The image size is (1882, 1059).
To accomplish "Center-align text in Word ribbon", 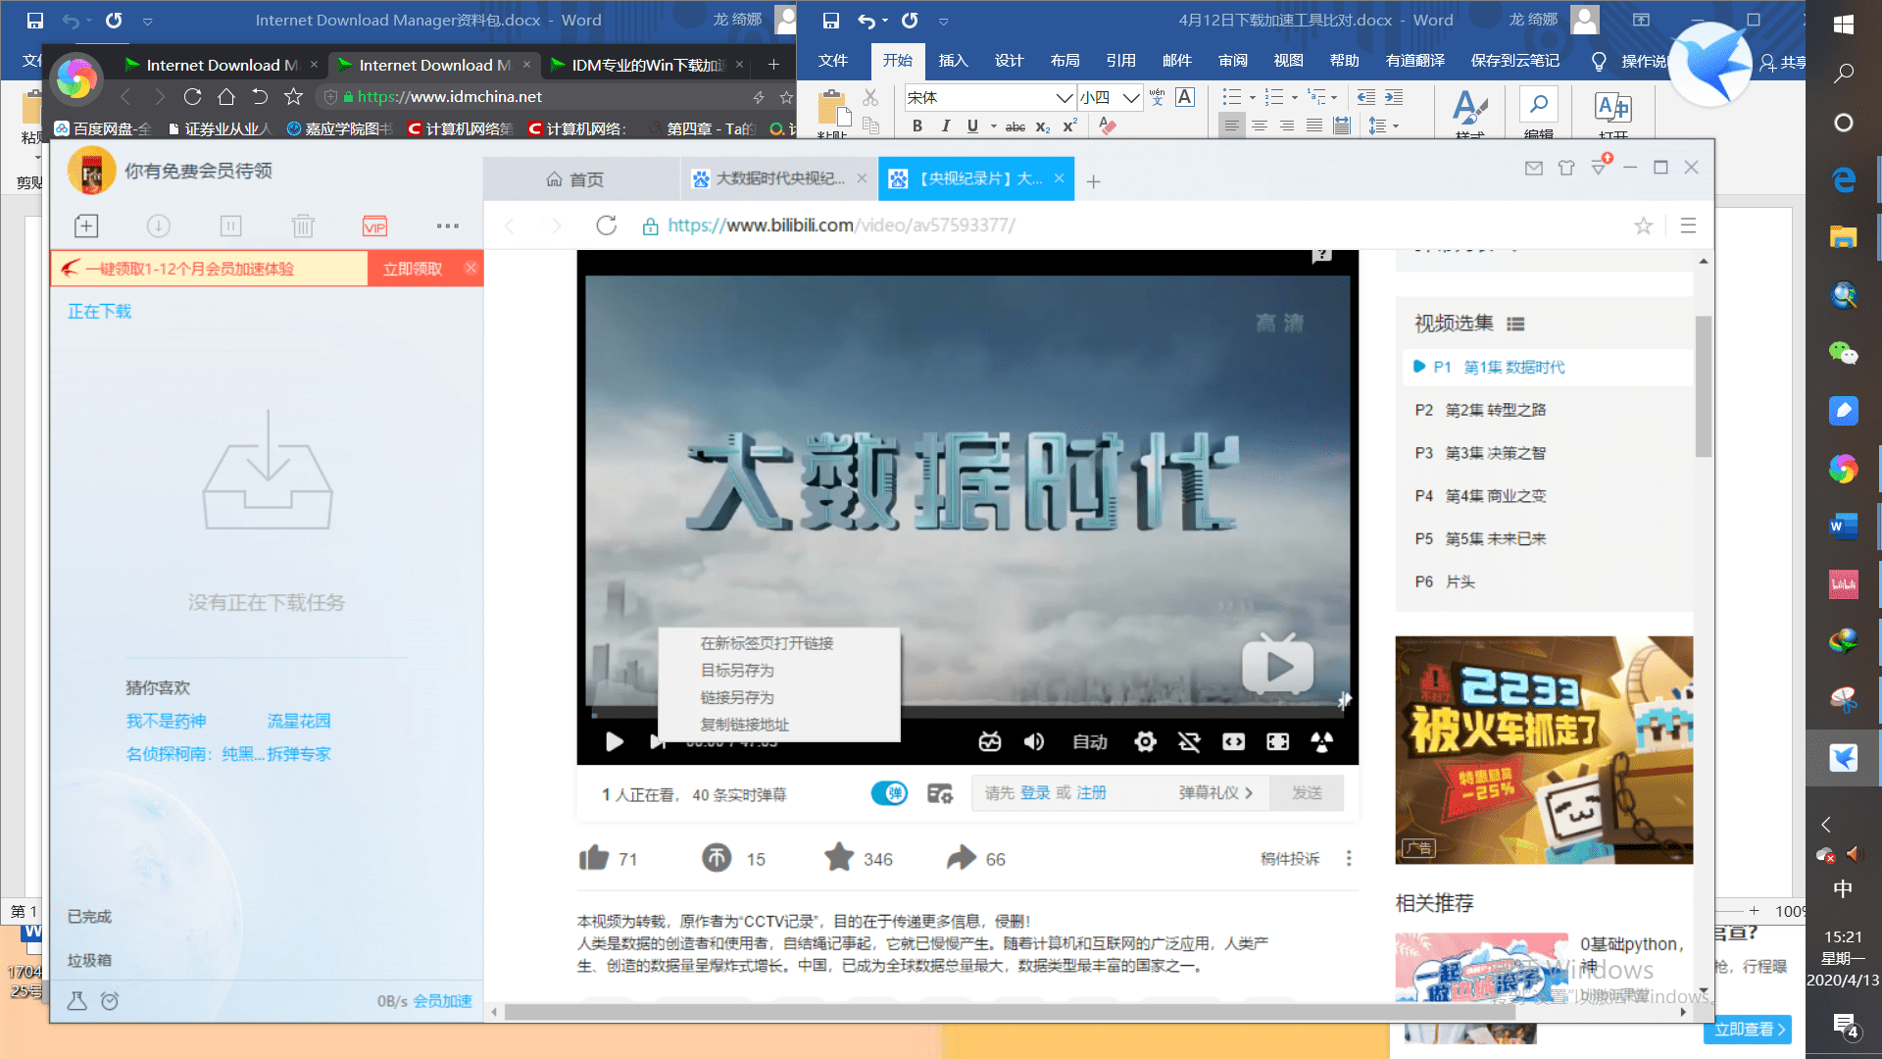I will point(1260,126).
